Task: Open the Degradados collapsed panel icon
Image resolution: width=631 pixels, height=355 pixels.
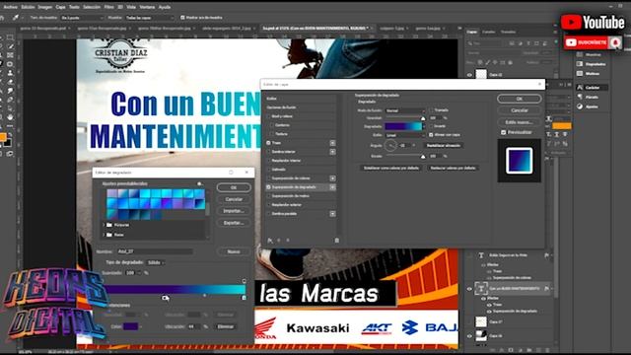Action: tap(580, 64)
